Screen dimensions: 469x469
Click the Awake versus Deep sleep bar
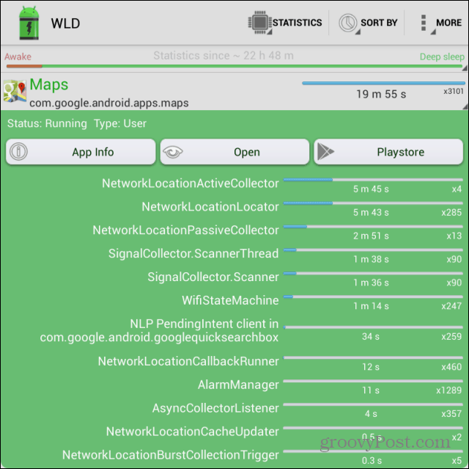click(234, 66)
